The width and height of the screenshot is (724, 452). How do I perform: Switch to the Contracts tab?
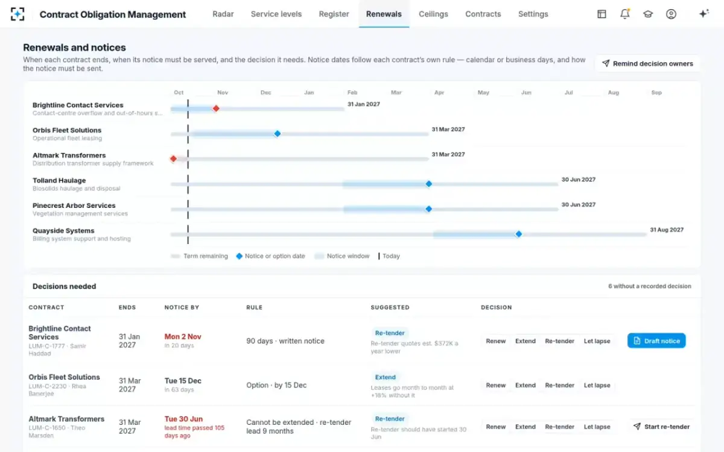coord(483,14)
